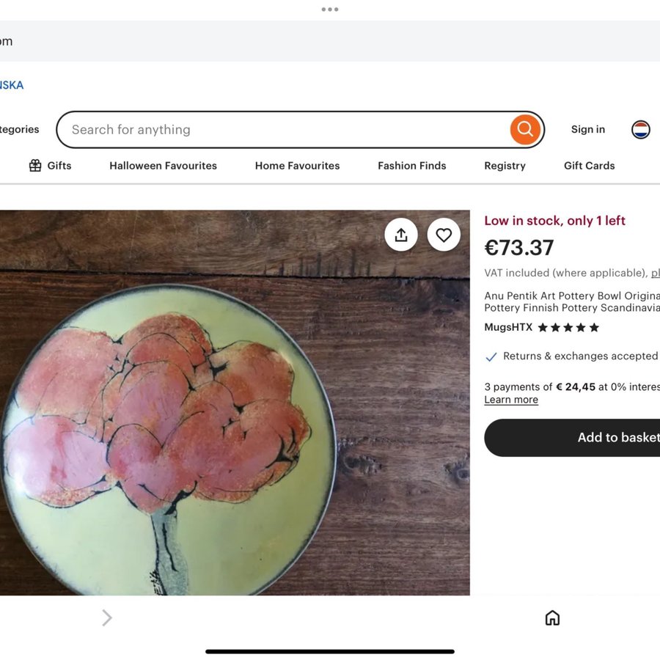
Task: Click the gift icon beside Gifts
Action: [x=35, y=166]
